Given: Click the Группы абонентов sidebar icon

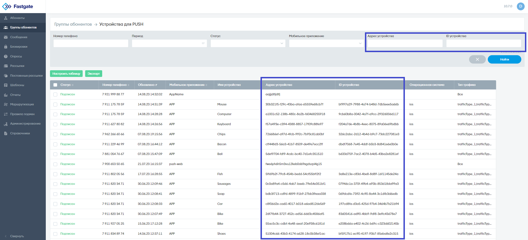Looking at the screenshot, I should [x=6, y=27].
